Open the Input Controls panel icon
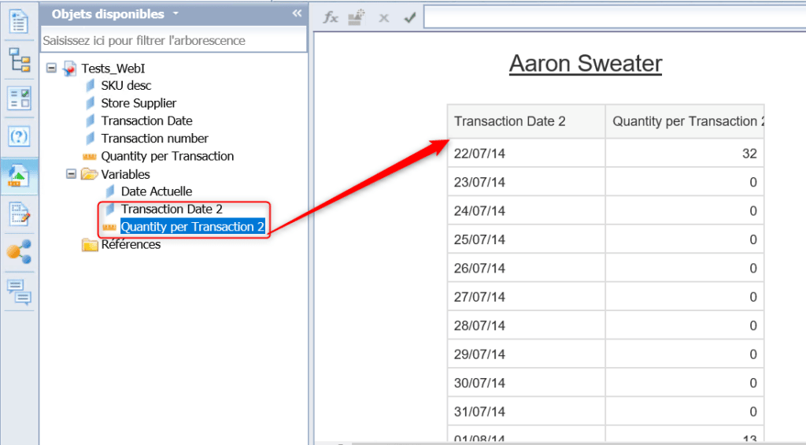 click(18, 98)
